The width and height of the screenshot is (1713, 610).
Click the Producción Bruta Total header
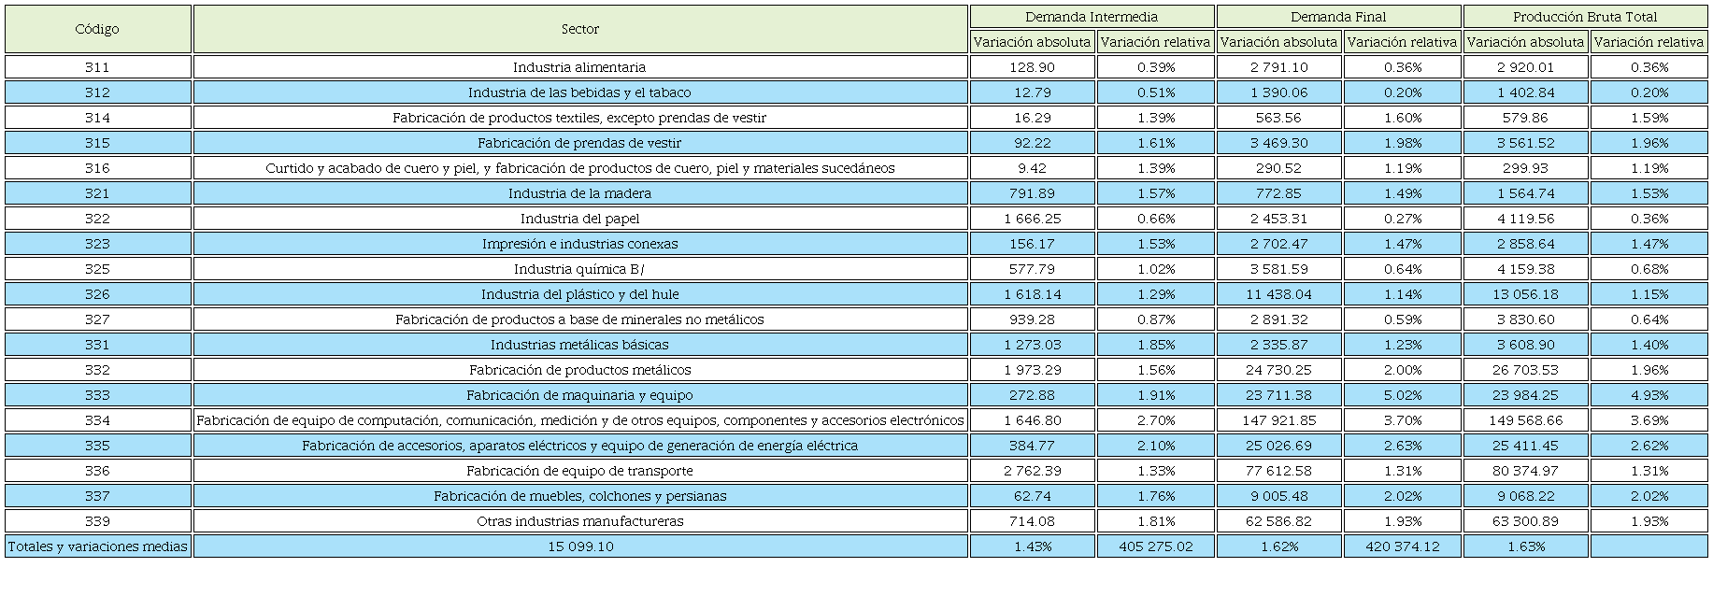point(1584,17)
